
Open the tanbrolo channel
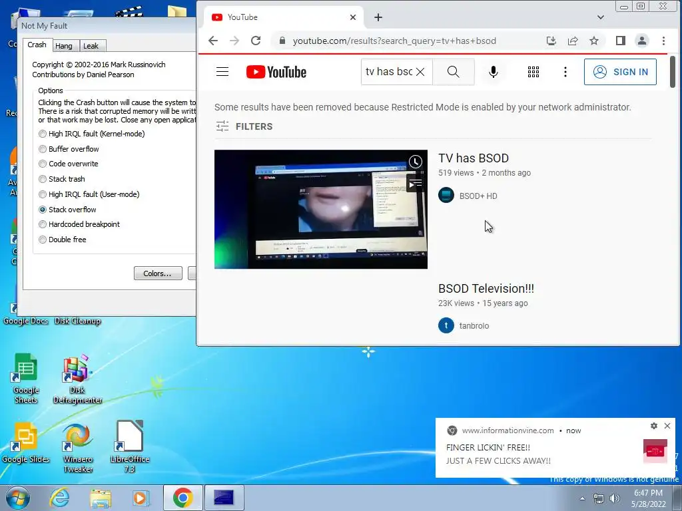474,326
